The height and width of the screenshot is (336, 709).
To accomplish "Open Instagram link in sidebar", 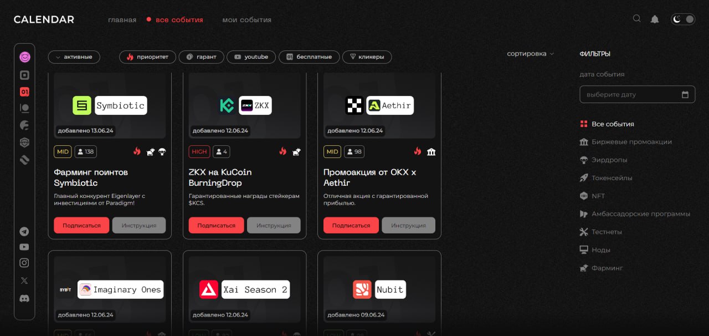I will [x=24, y=263].
